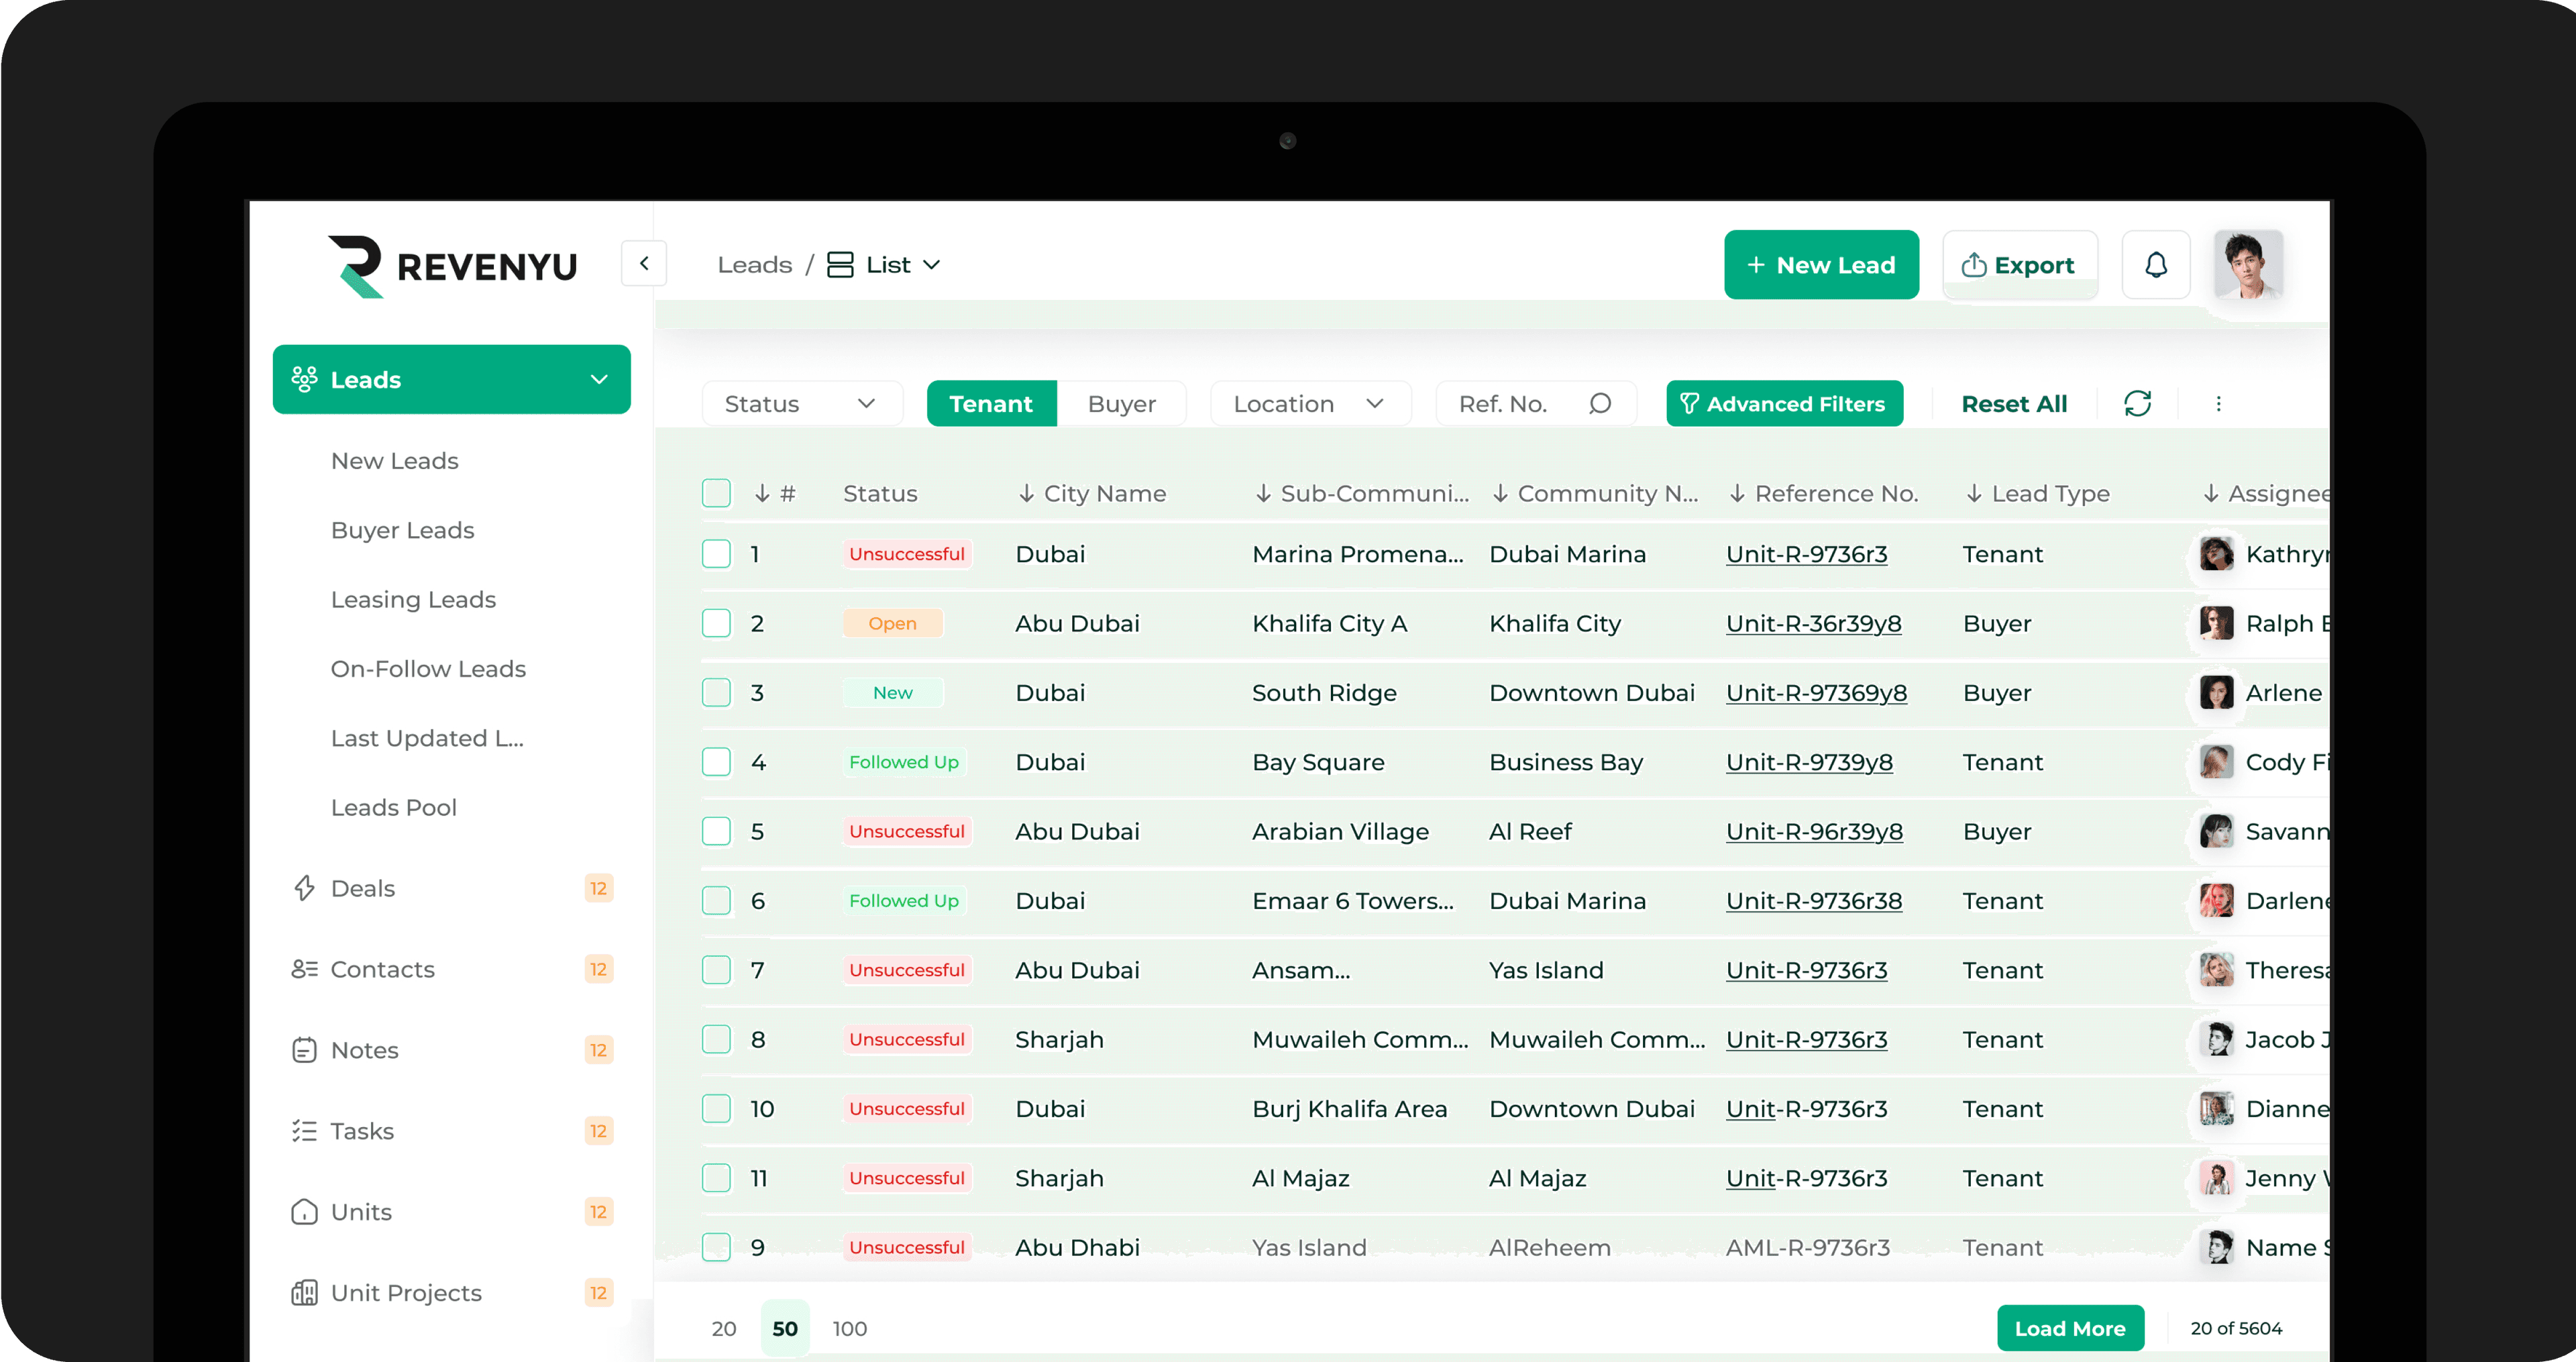
Task: Open reference link Unit-R-36r39y8
Action: tap(1813, 624)
